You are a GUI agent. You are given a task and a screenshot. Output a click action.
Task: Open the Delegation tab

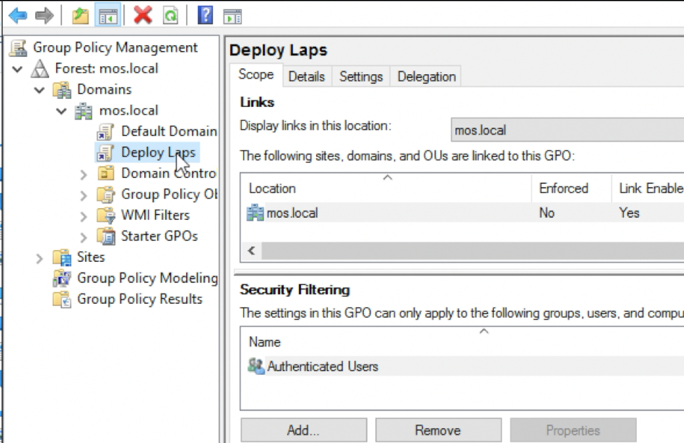(x=426, y=77)
